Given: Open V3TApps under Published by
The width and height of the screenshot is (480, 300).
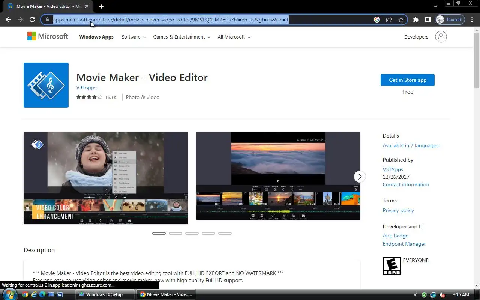Looking at the screenshot, I should [x=393, y=169].
